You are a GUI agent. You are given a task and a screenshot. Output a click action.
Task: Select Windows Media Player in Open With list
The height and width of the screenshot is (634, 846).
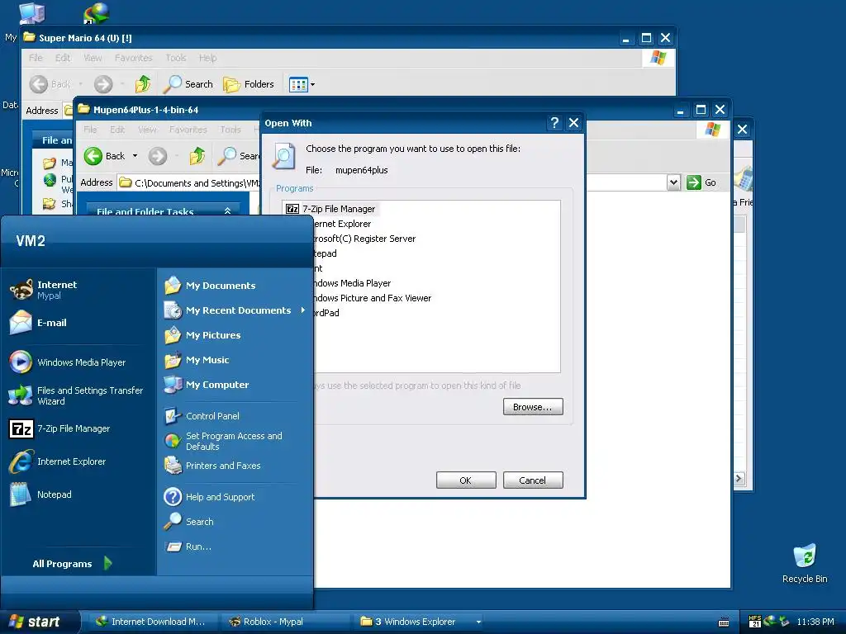point(352,283)
